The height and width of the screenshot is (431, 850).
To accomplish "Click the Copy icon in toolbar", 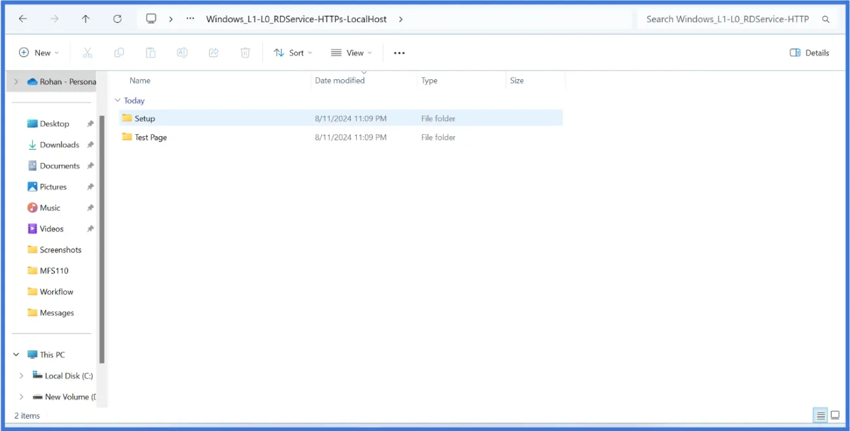I will [119, 53].
